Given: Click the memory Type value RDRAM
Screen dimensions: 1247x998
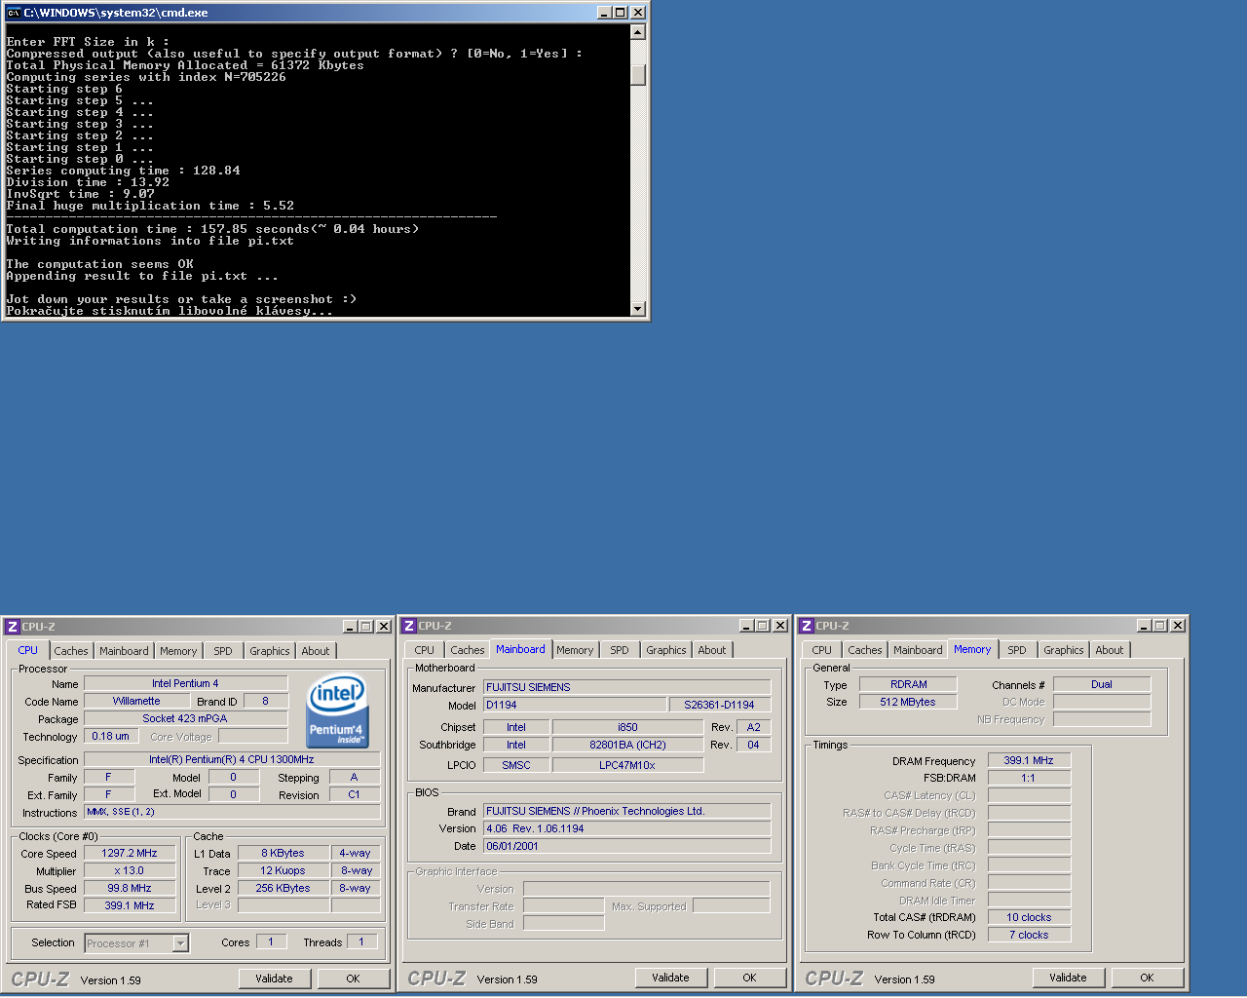Looking at the screenshot, I should 908,684.
